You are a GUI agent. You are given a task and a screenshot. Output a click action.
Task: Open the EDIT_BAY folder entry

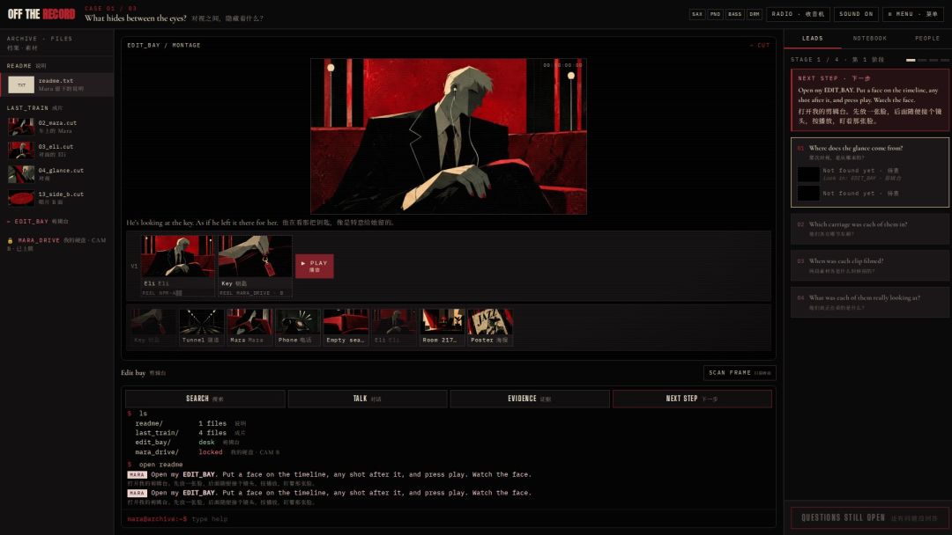(x=38, y=222)
